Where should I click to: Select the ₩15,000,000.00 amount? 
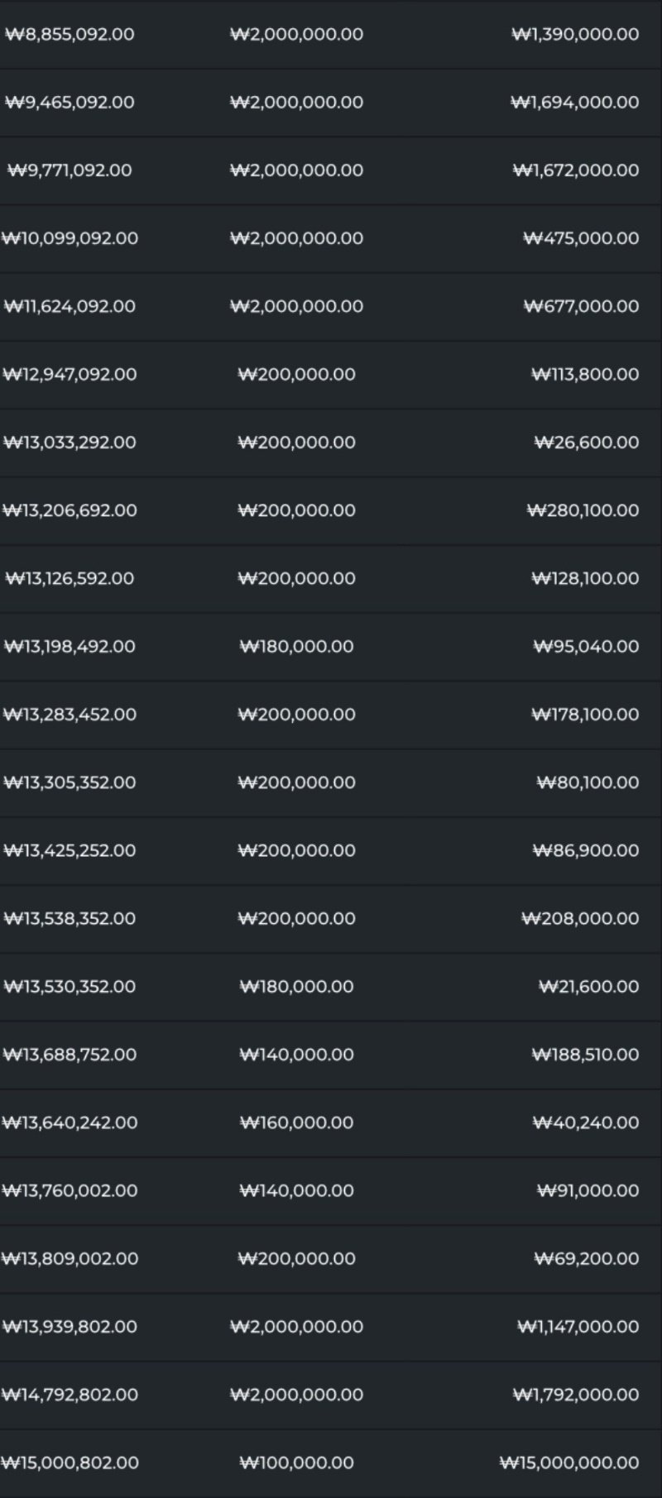pos(569,1462)
